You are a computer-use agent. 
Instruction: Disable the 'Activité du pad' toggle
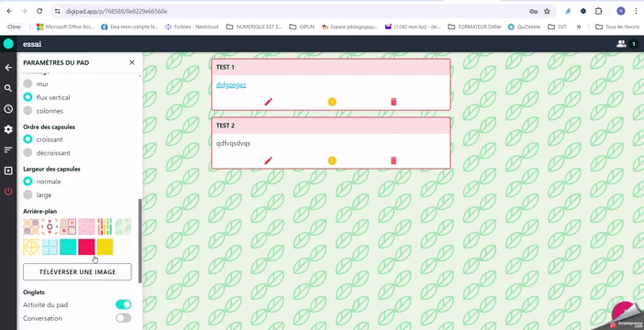pyautogui.click(x=123, y=305)
